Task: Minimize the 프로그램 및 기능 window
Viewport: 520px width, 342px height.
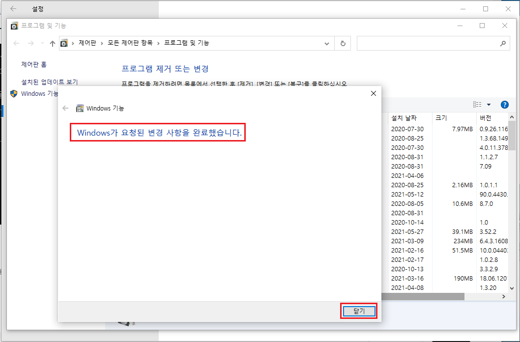Action: point(460,26)
